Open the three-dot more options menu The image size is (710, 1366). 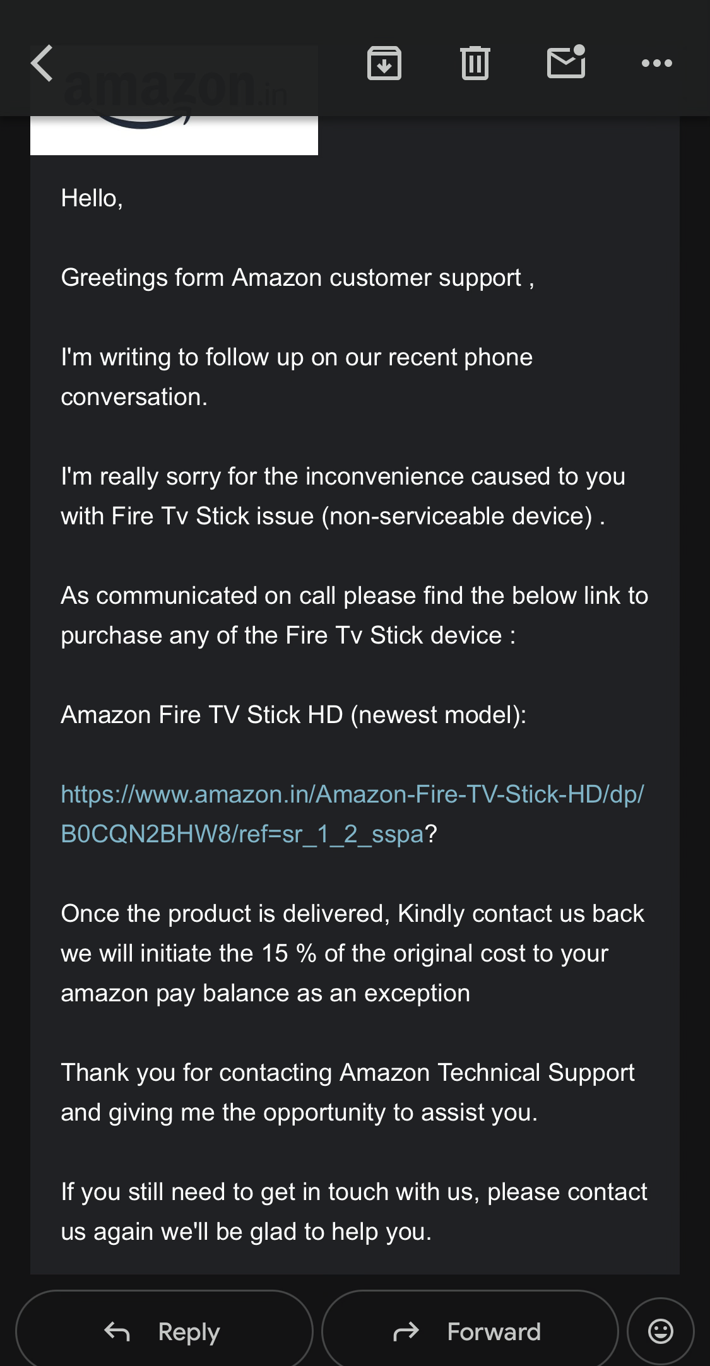pos(656,63)
